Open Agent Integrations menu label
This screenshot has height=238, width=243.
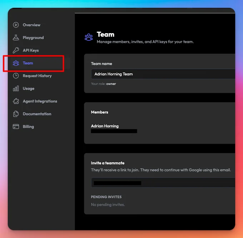pyautogui.click(x=40, y=101)
